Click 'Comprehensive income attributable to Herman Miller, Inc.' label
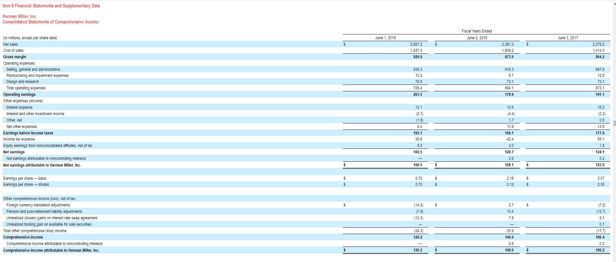This screenshot has height=262, width=616. (x=51, y=250)
